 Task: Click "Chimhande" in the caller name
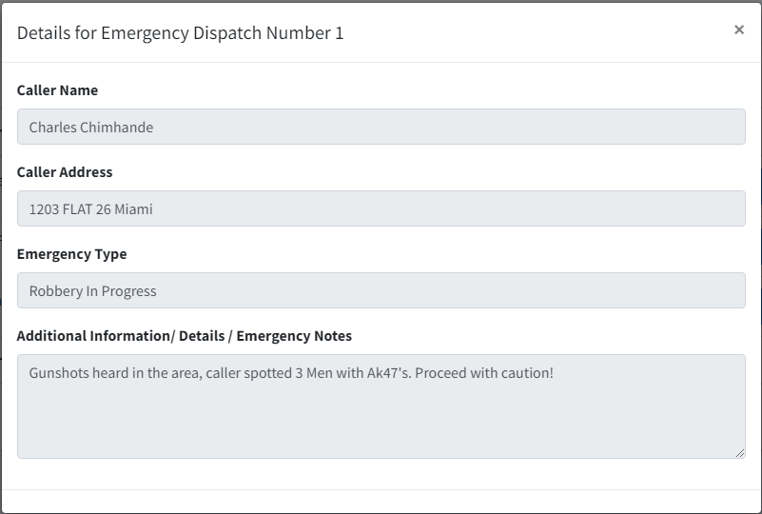click(116, 128)
